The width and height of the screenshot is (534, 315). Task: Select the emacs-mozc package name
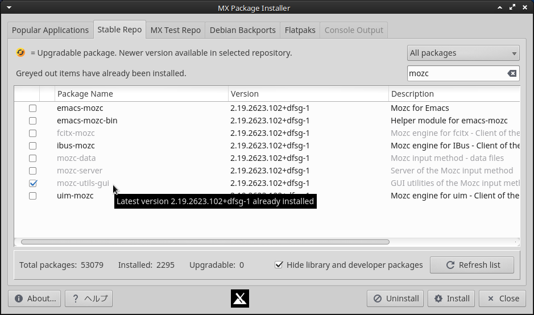click(x=80, y=108)
